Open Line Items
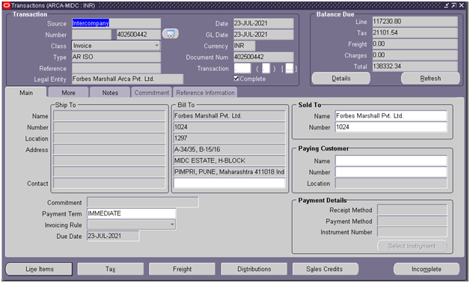Screen dimensions: 470x283 click(39, 269)
